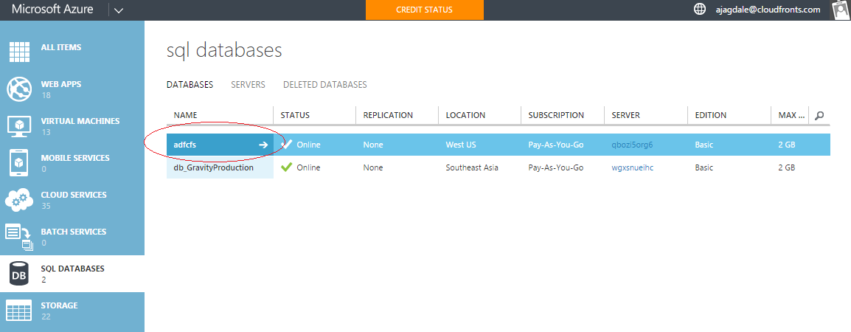Open the VIRTUAL MACHINES sidebar label
Screen dimensions: 851x332
click(x=80, y=121)
